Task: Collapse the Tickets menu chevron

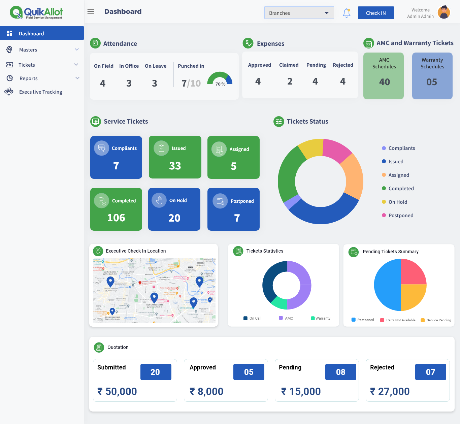Action: [77, 64]
